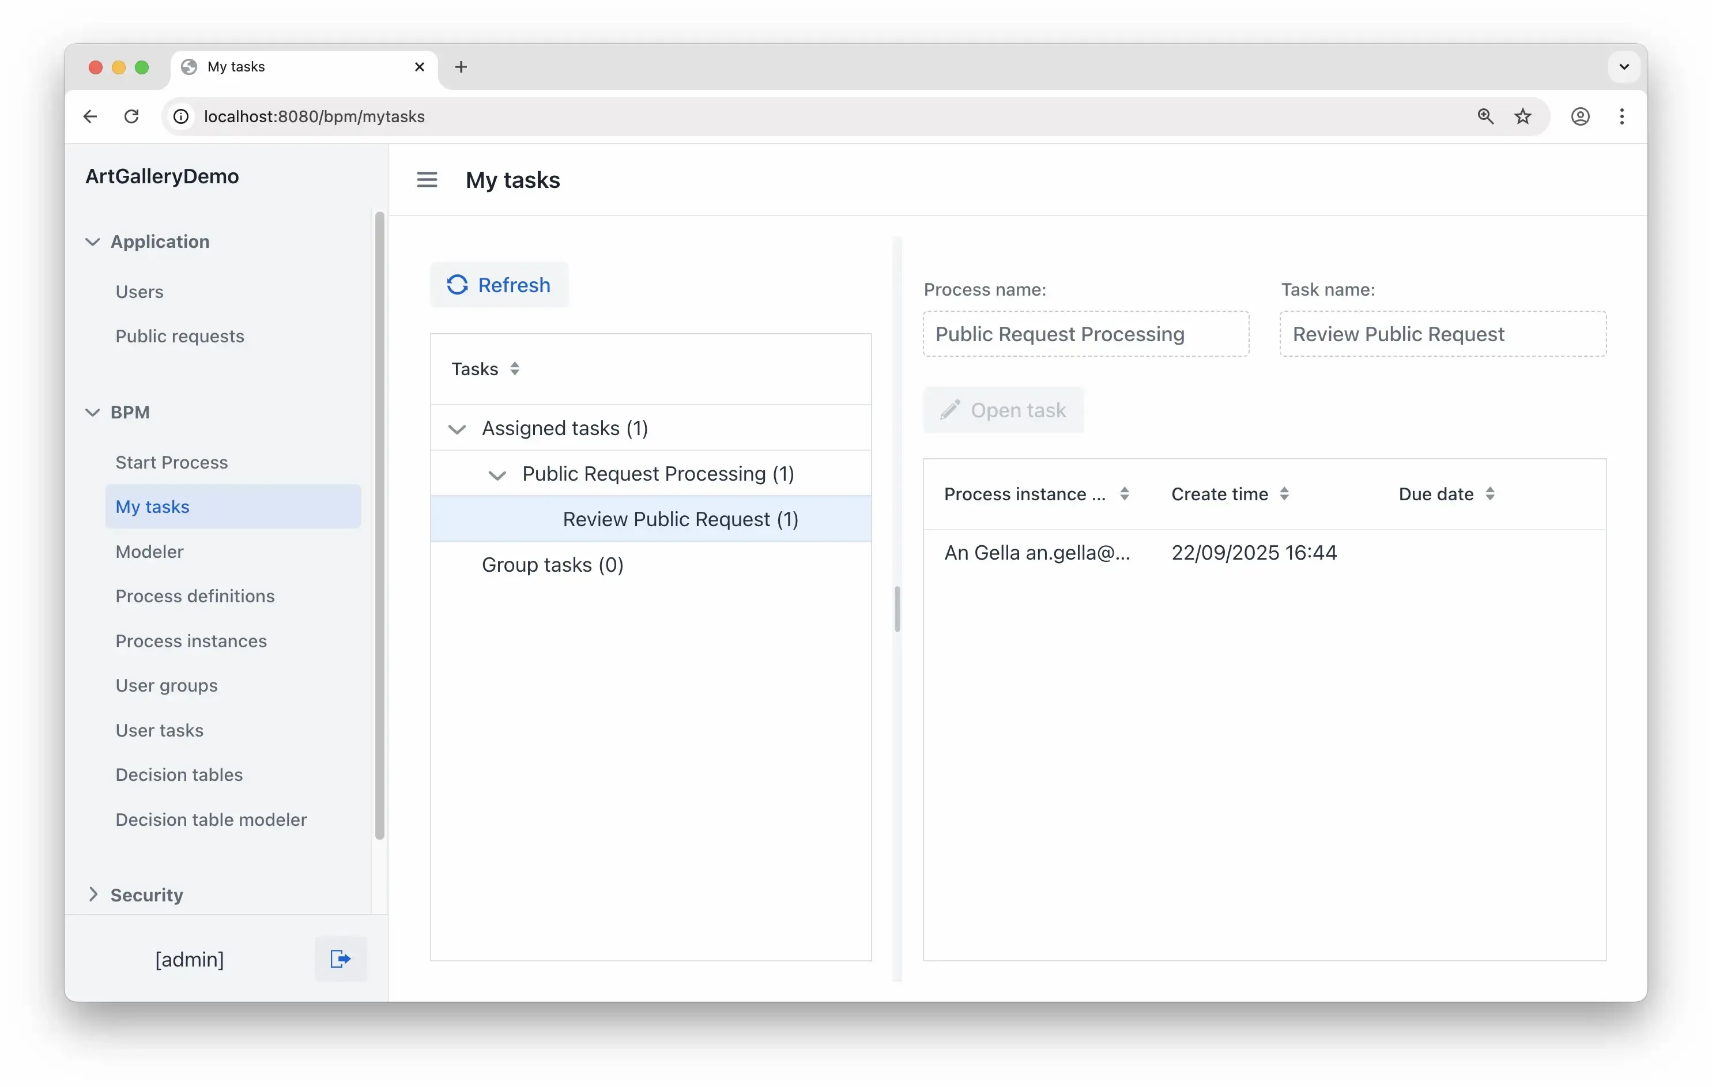Sort by the Tasks column arrows
The height and width of the screenshot is (1087, 1712).
(x=515, y=368)
